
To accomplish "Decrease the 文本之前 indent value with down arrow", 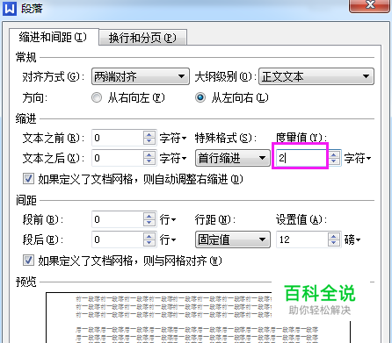I will pyautogui.click(x=149, y=141).
